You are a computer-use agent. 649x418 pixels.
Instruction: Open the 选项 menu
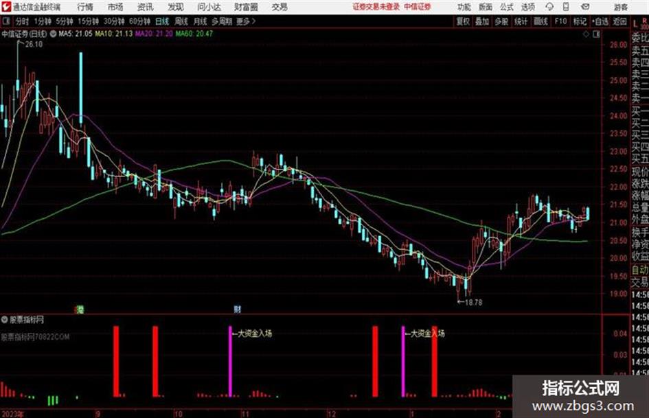coord(528,7)
